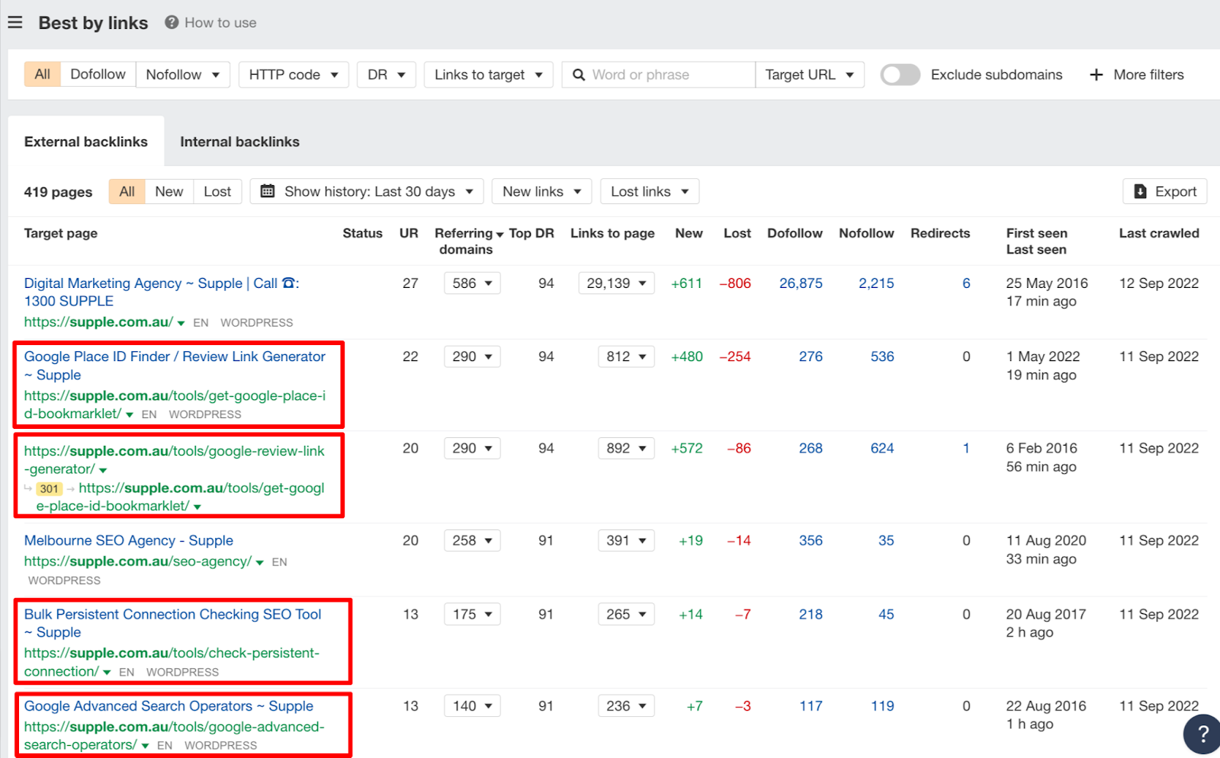The height and width of the screenshot is (758, 1220).
Task: Select the Lost pages filter
Action: [x=217, y=191]
